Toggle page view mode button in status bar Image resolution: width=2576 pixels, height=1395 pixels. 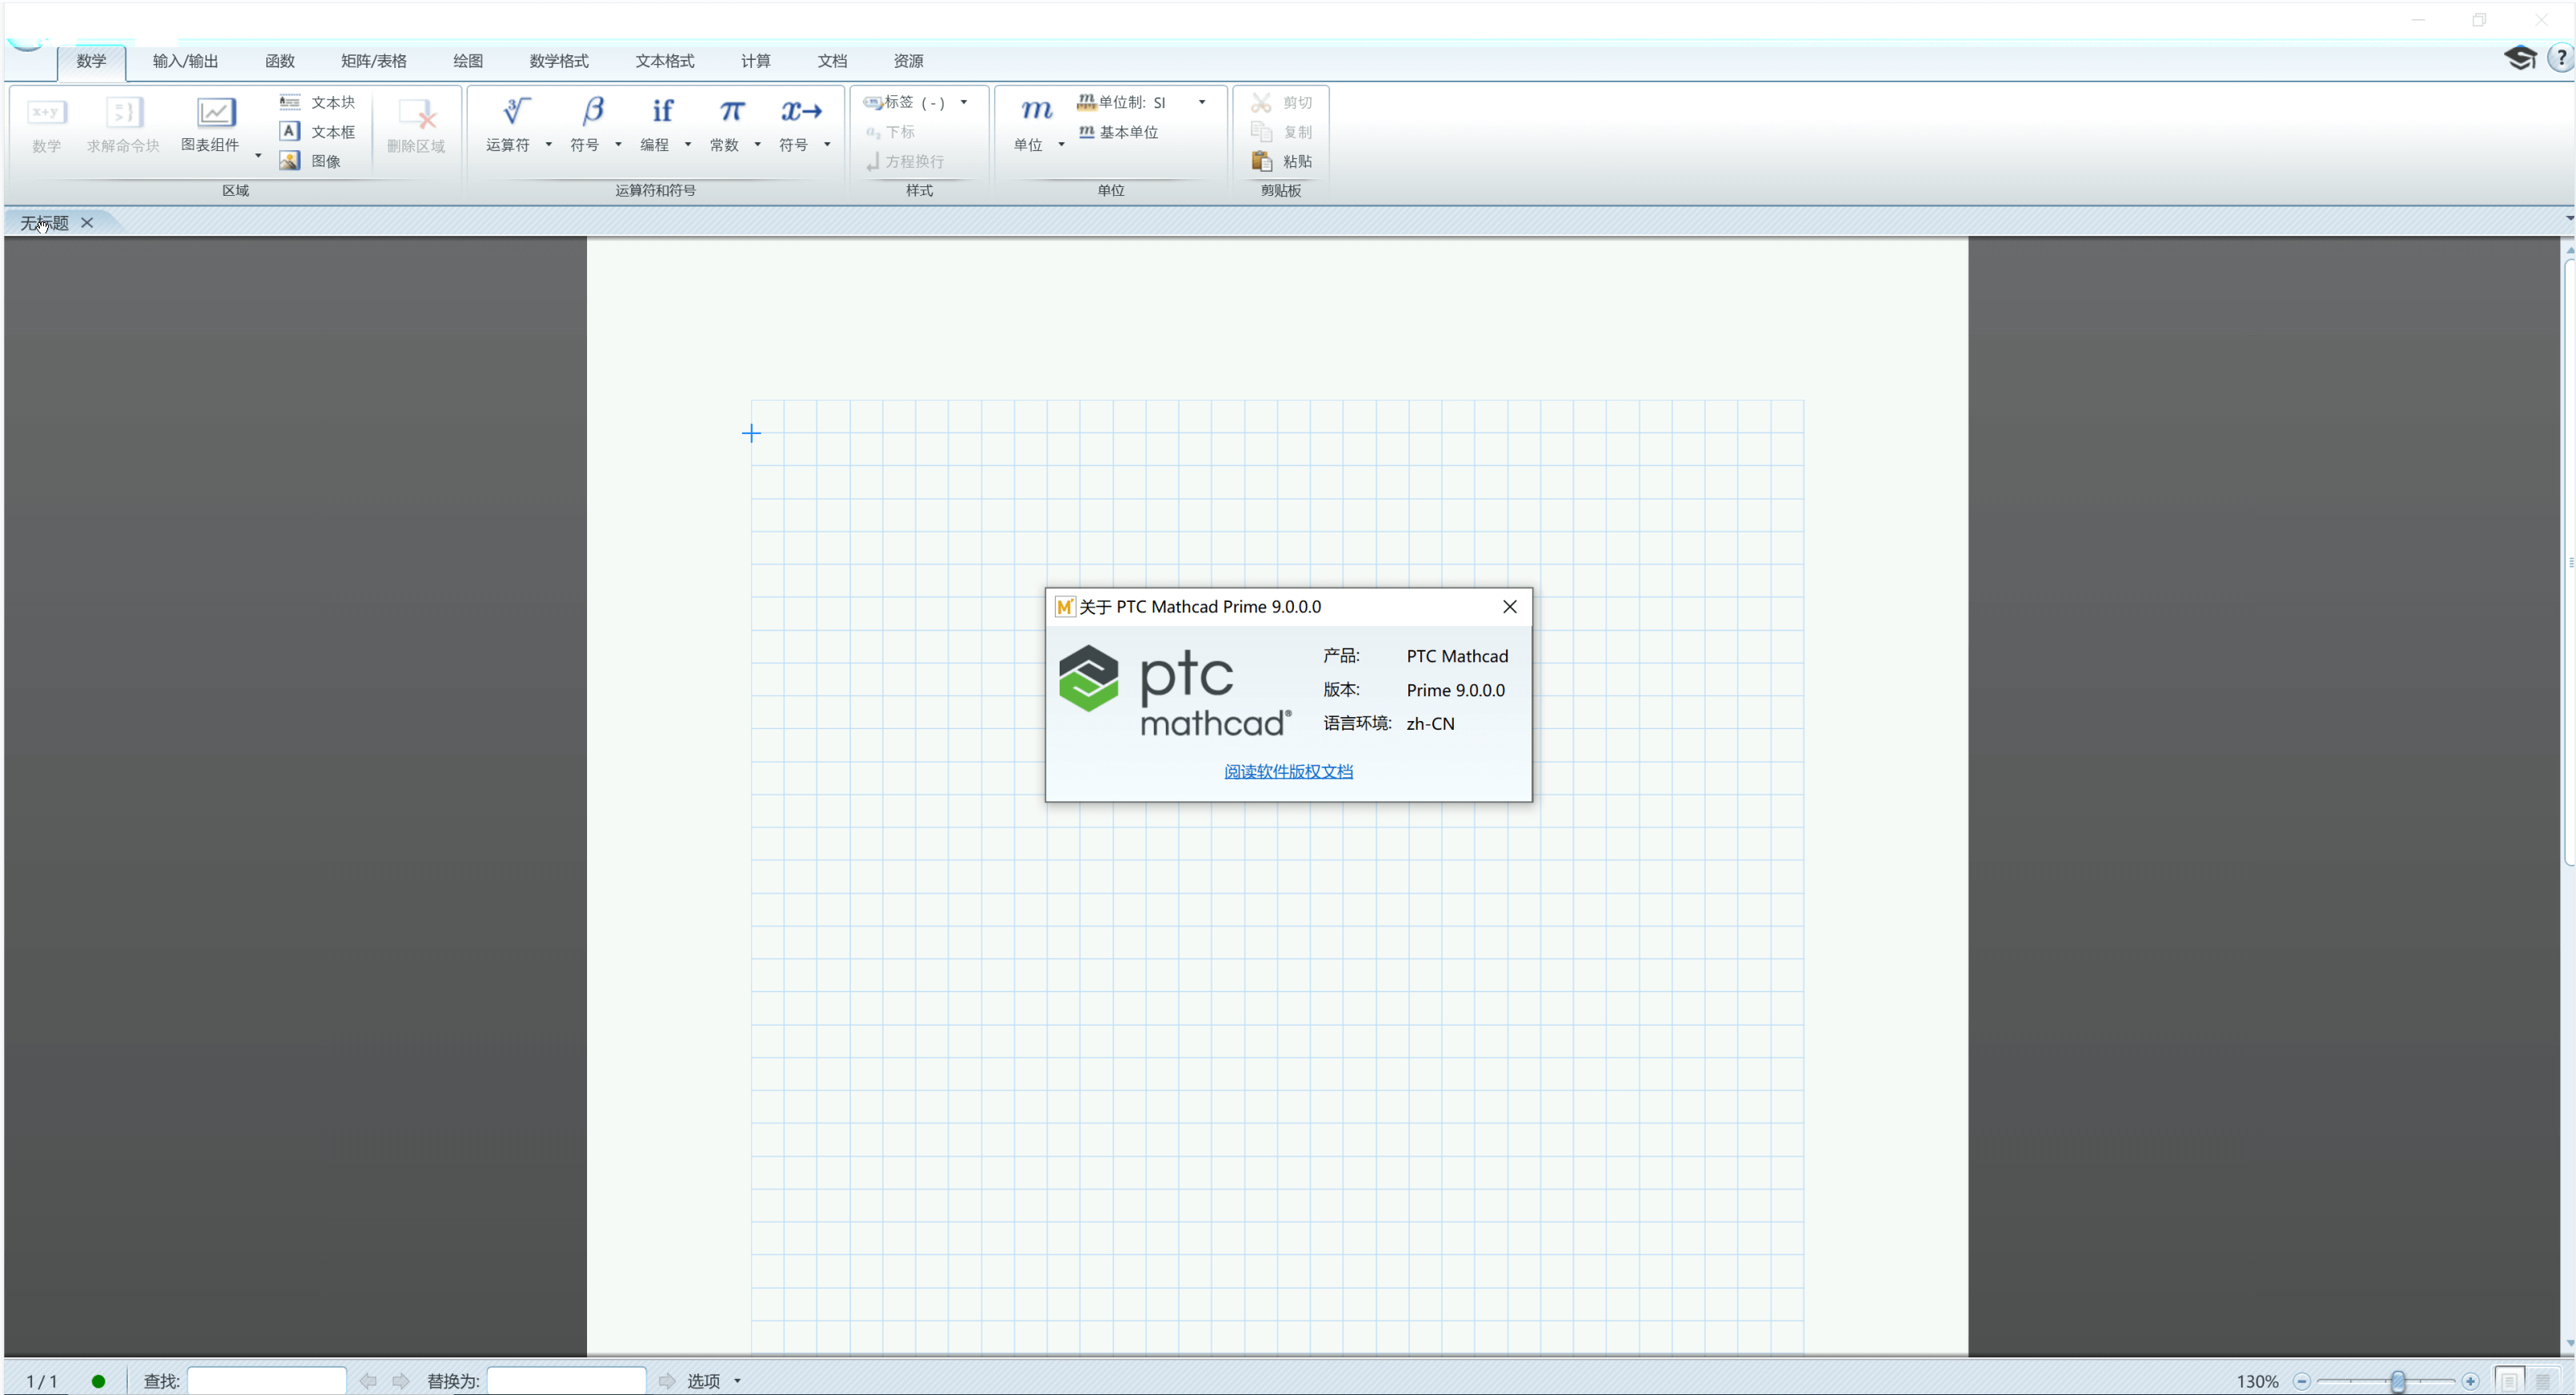(x=2509, y=1381)
